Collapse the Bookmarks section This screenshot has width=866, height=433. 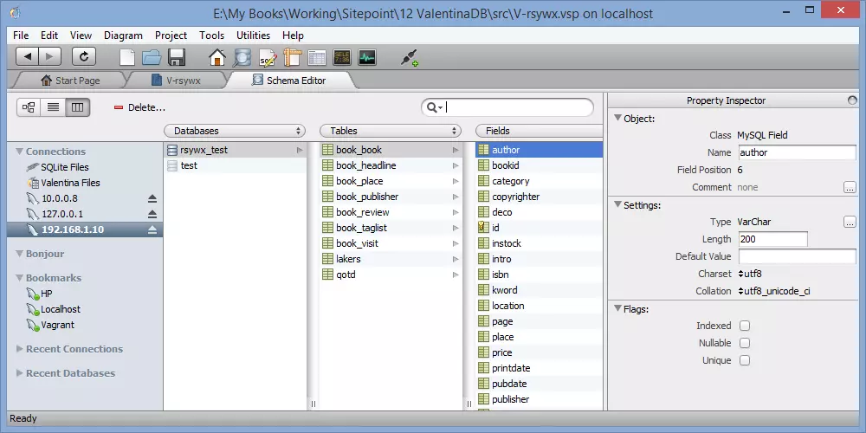19,278
